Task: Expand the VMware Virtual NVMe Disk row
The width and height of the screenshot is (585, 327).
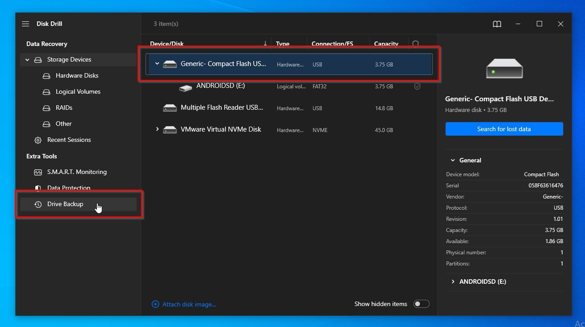Action: 157,129
